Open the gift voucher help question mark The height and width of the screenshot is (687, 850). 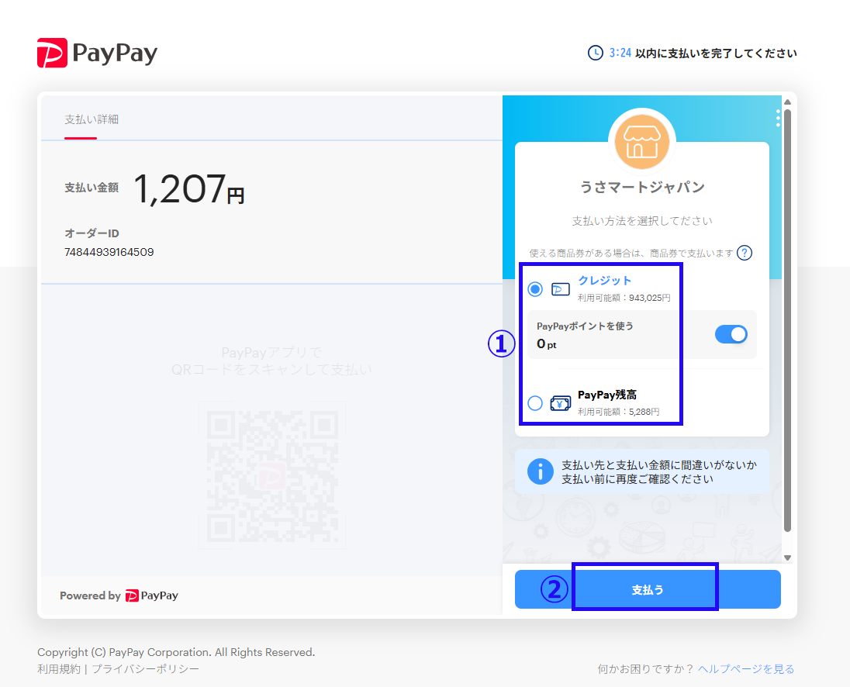point(745,253)
